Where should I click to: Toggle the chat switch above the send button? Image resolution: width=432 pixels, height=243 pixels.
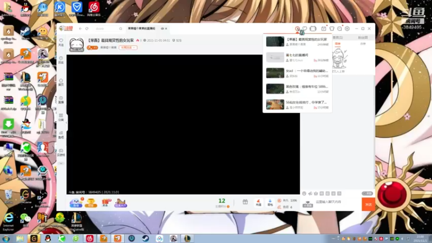coord(367,193)
